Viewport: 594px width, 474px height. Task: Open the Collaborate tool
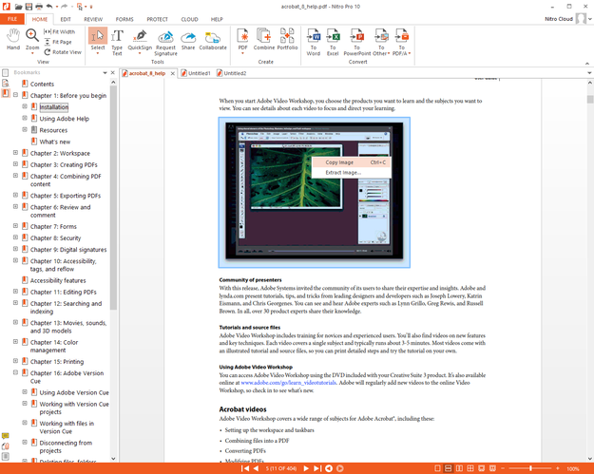213,39
